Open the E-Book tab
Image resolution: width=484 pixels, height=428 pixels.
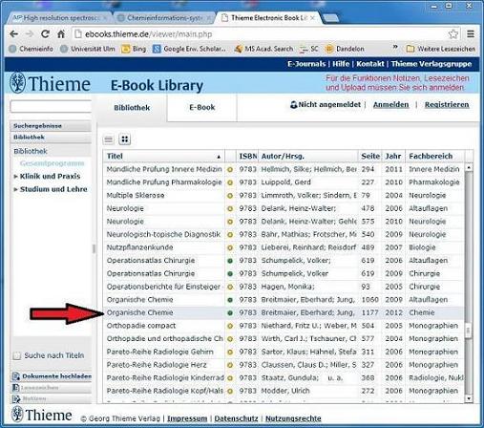tap(201, 108)
